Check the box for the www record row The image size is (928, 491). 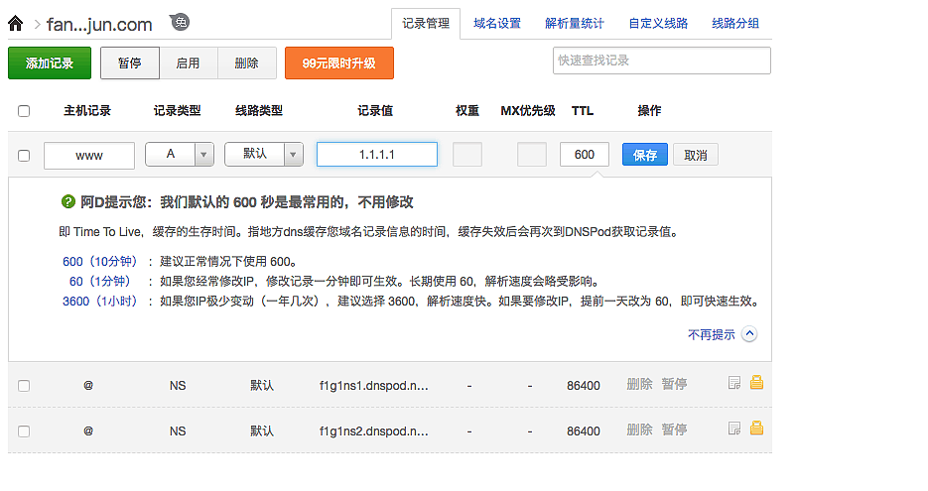tap(24, 156)
